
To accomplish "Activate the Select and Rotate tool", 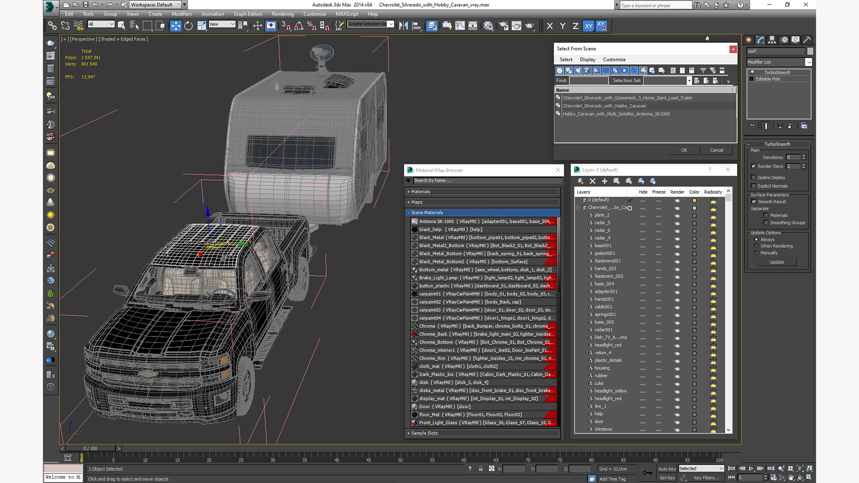I will [x=188, y=26].
